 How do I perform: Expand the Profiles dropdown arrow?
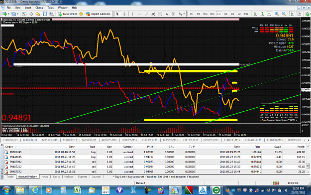click(17, 14)
